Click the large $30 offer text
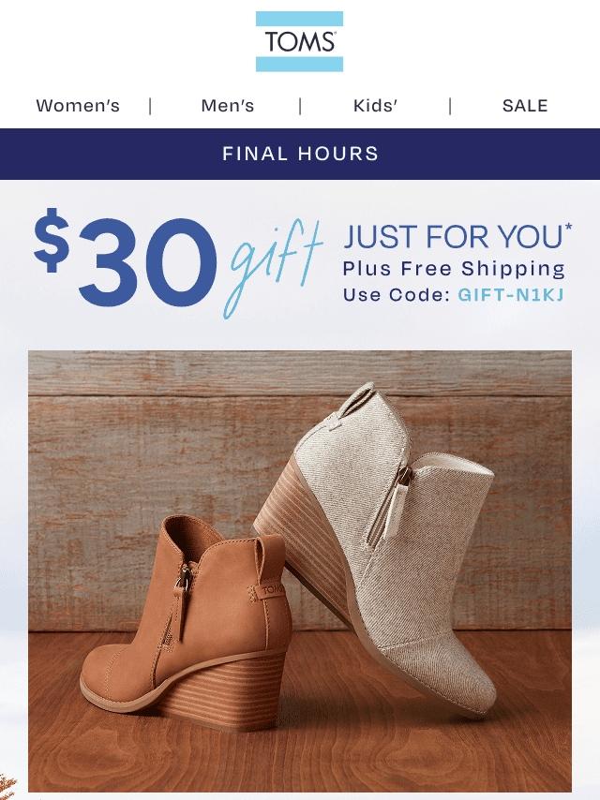 click(x=126, y=259)
